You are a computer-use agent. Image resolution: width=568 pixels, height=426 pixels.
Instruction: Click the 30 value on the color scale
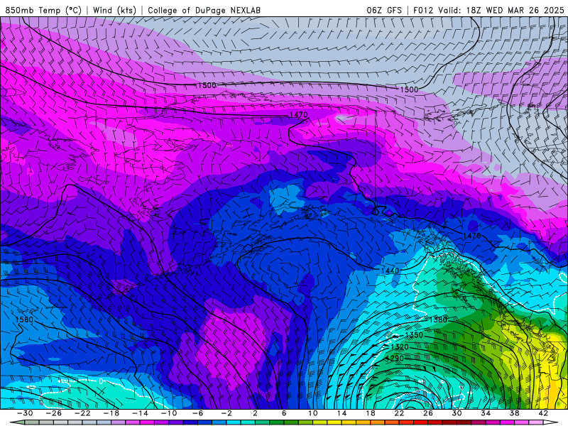[x=457, y=413]
